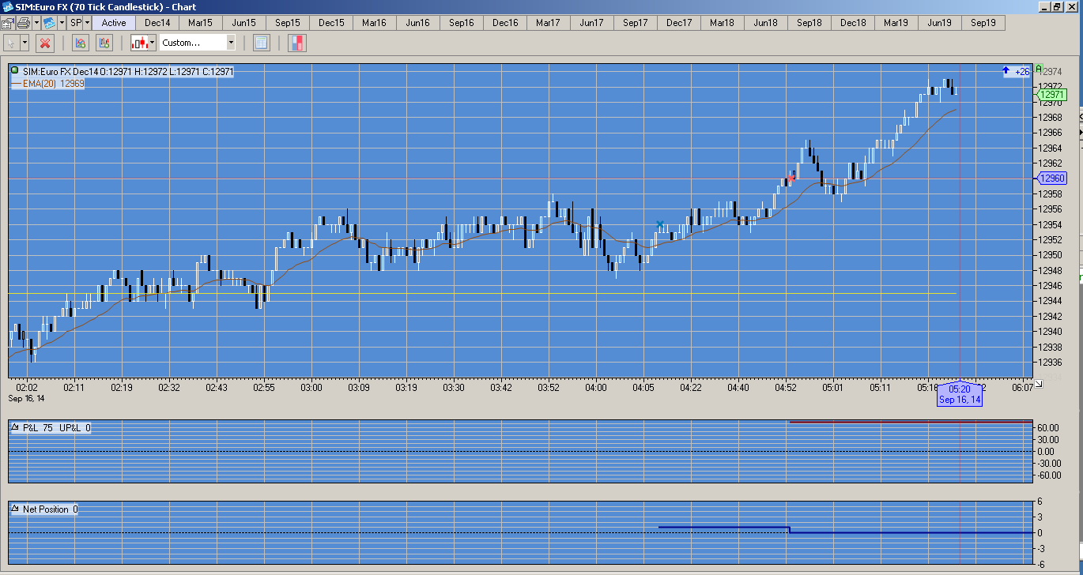Viewport: 1083px width, 575px height.
Task: Click the red X delete icon
Action: (45, 43)
